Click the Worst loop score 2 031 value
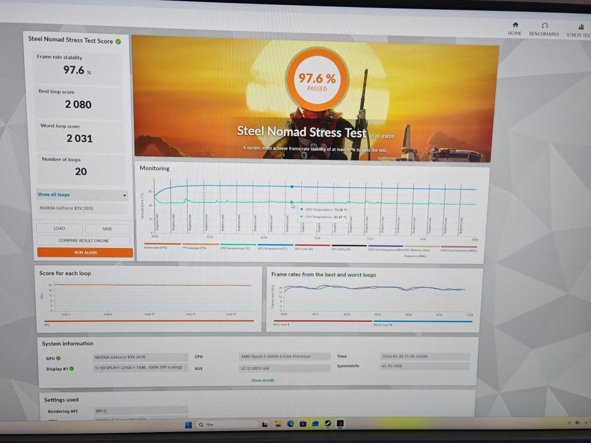The width and height of the screenshot is (591, 443). [x=79, y=138]
